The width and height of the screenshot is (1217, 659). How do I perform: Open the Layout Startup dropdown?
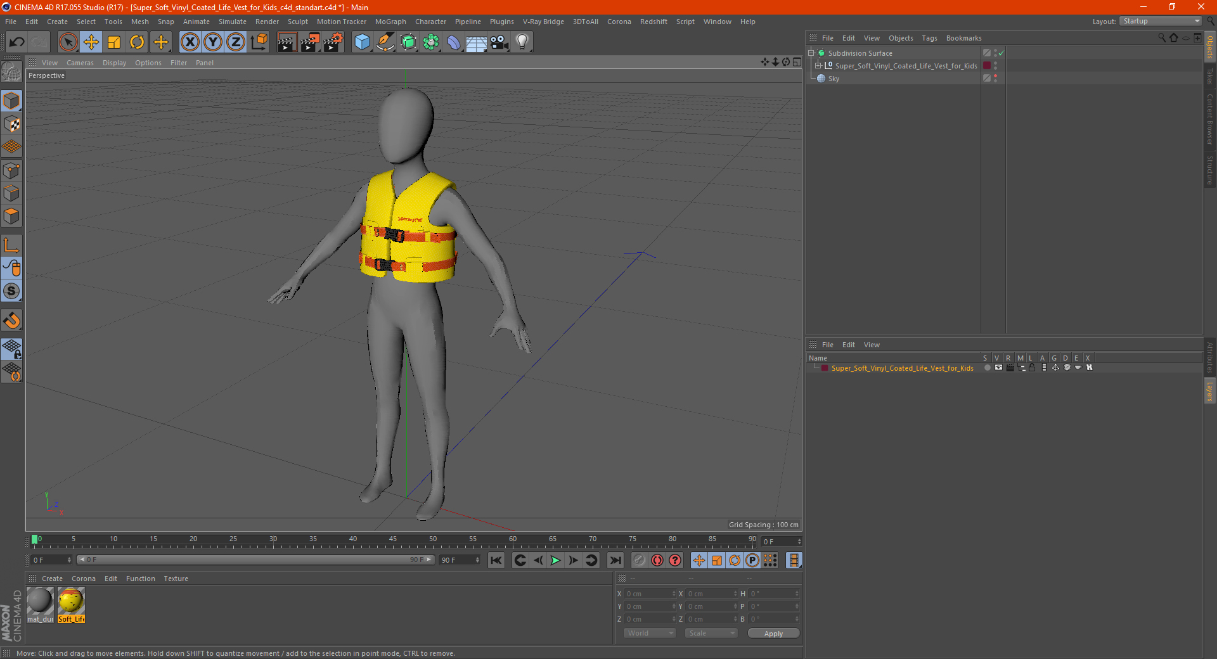pos(1161,21)
